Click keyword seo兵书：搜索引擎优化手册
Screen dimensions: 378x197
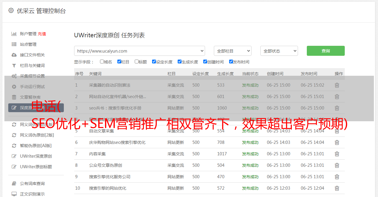pyautogui.click(x=115, y=108)
